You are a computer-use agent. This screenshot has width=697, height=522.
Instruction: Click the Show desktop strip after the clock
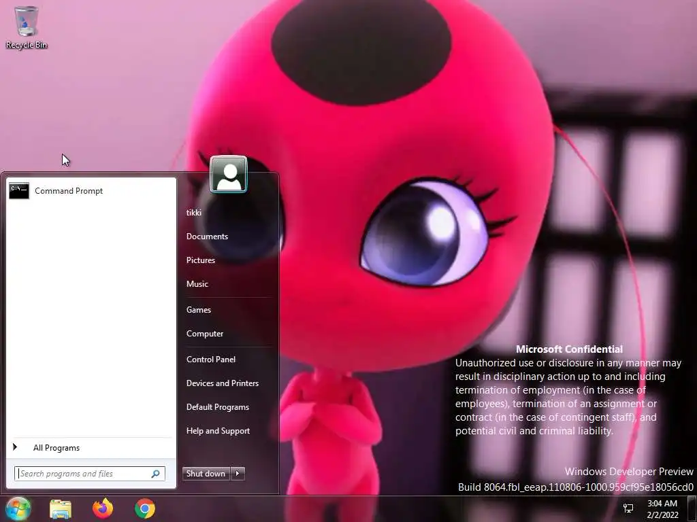coord(692,508)
